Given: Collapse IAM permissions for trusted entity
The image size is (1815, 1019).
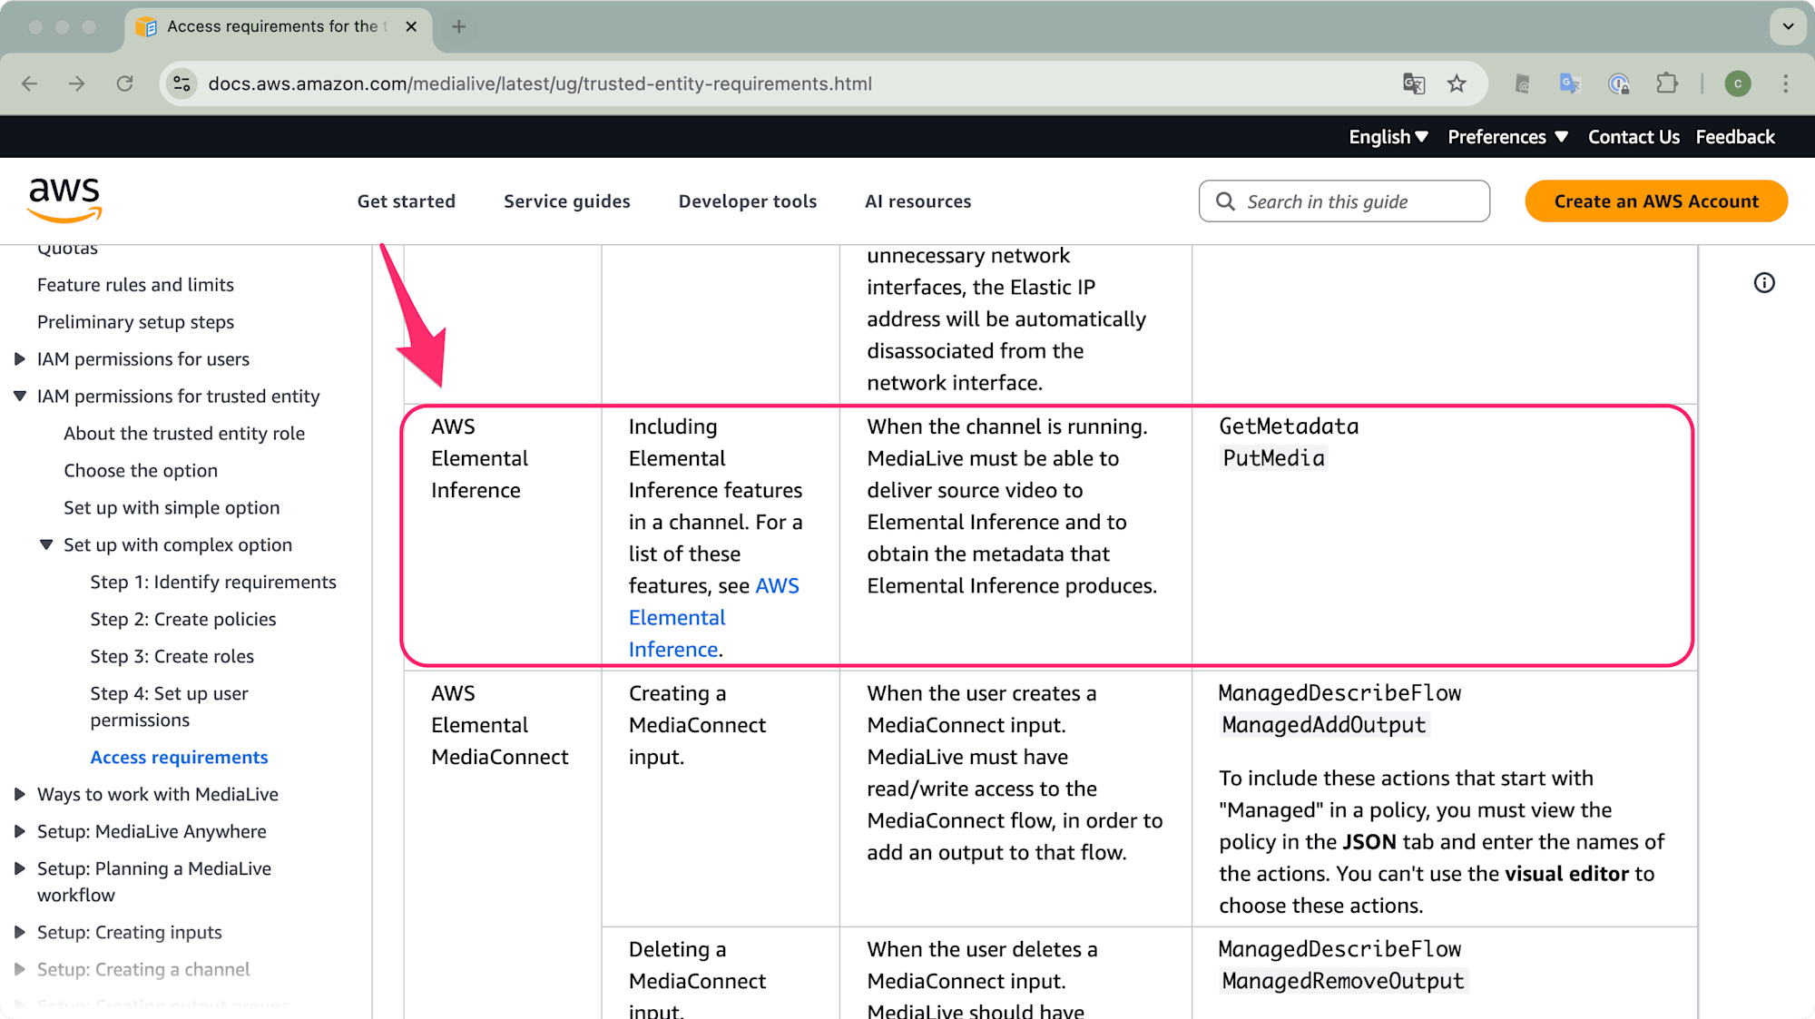Looking at the screenshot, I should click(20, 397).
